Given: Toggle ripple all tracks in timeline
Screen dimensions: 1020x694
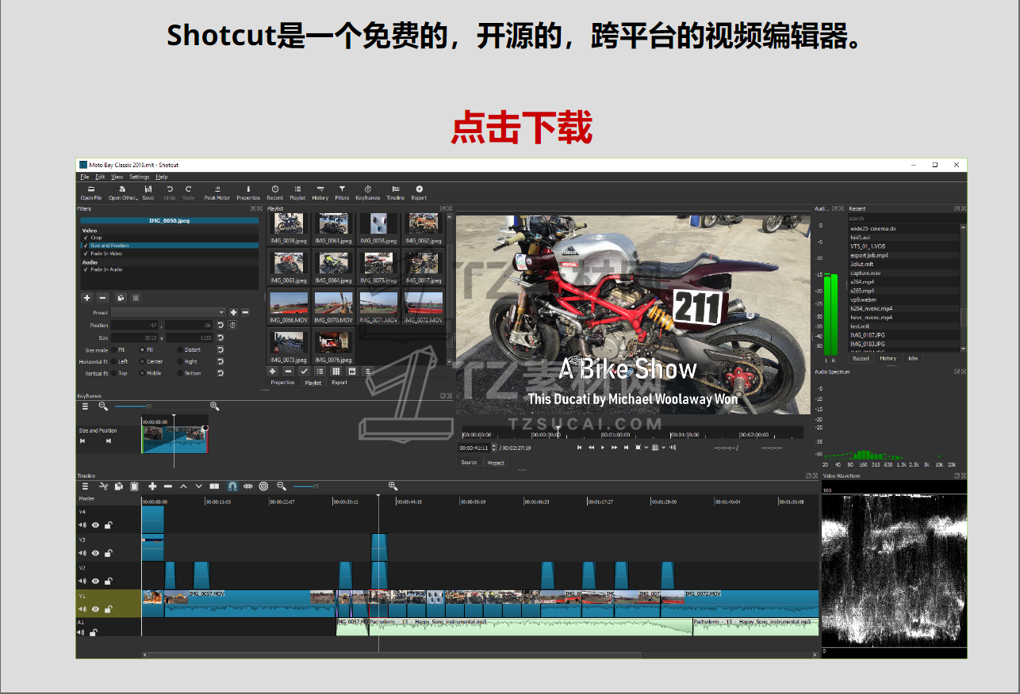Looking at the screenshot, I should pyautogui.click(x=263, y=486).
